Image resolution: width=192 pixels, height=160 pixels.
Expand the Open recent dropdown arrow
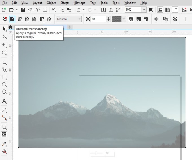[x=16, y=10]
